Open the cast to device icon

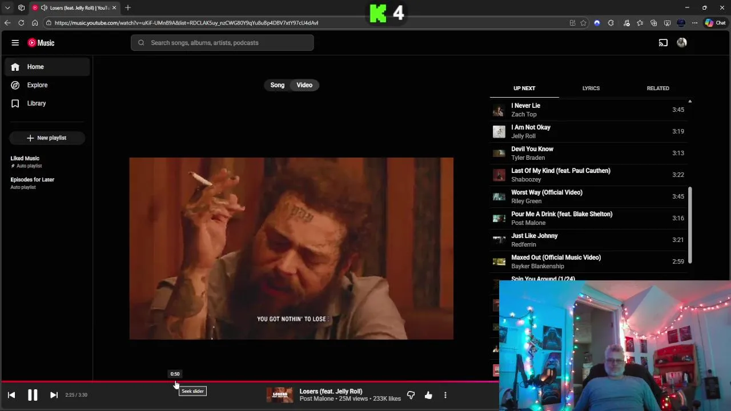coord(663,43)
